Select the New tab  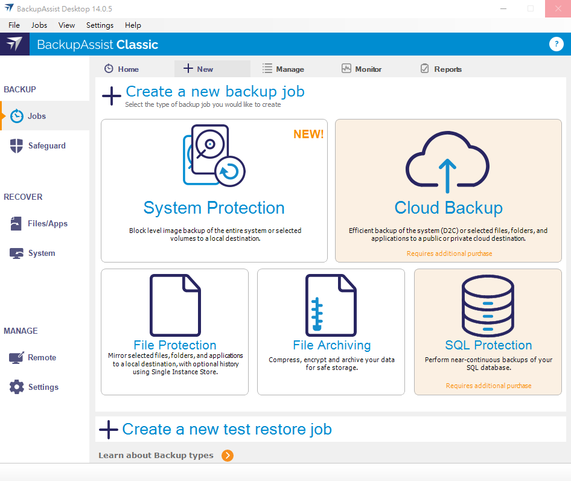(212, 69)
